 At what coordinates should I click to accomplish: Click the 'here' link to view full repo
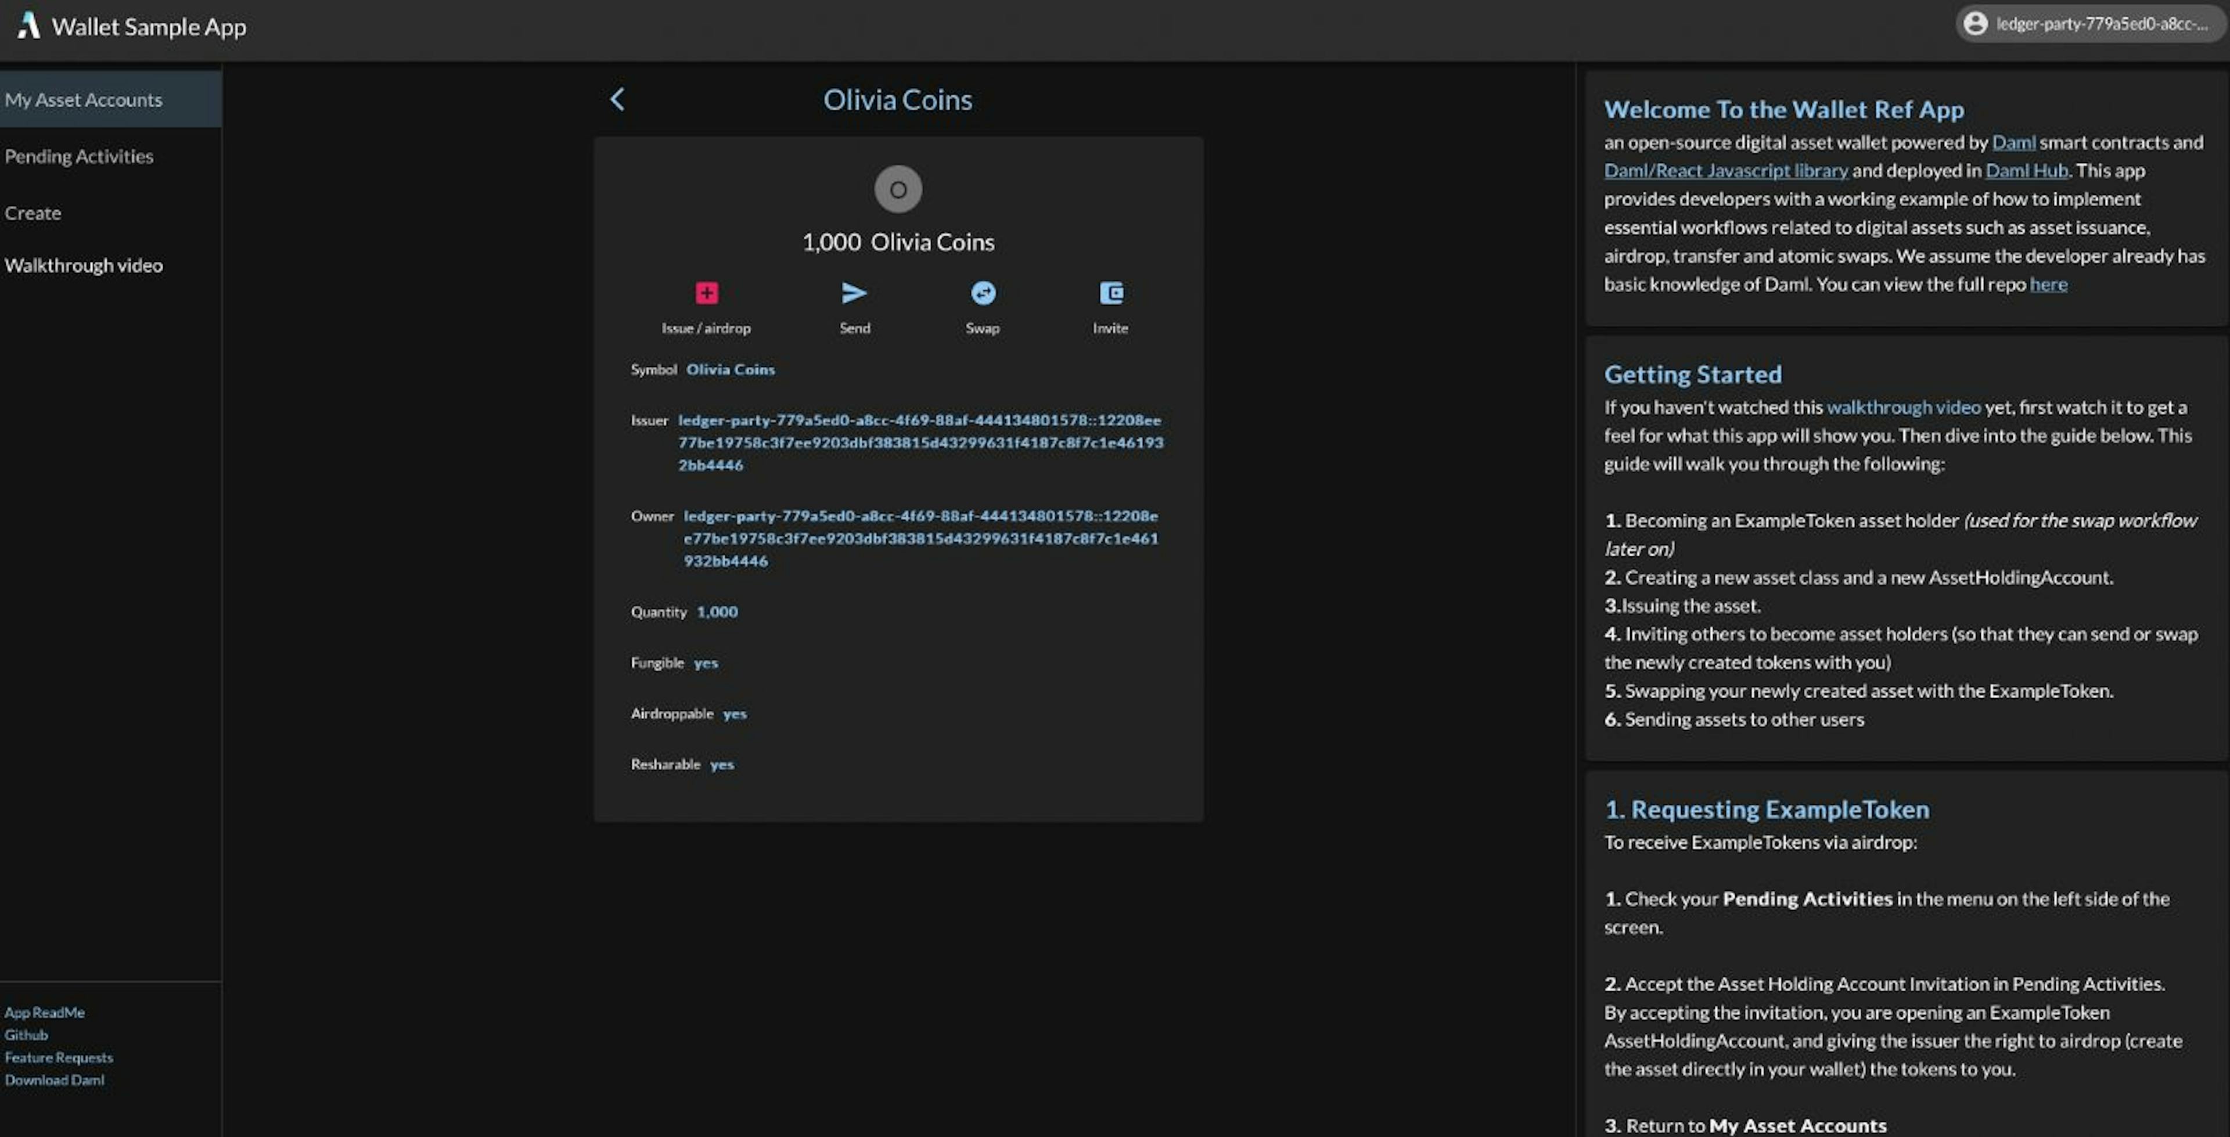(x=2048, y=284)
